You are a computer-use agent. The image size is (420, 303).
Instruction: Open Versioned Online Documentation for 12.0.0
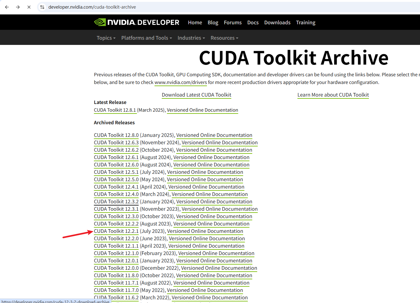pos(219,268)
